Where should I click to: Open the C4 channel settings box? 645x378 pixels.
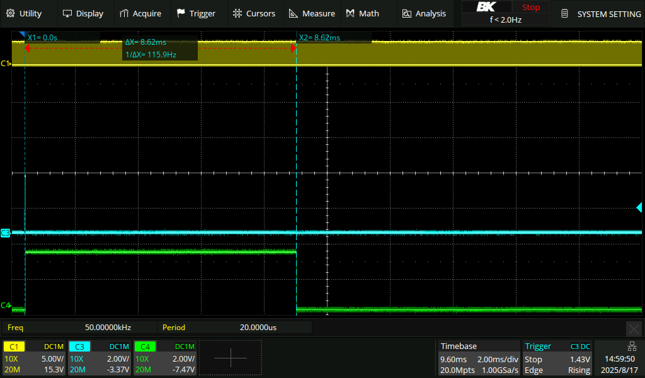coord(165,358)
